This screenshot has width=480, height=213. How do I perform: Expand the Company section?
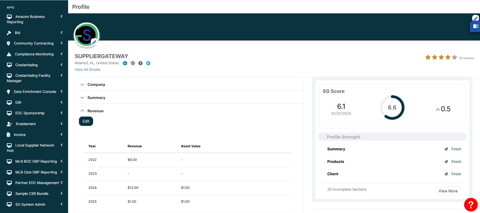pyautogui.click(x=96, y=85)
